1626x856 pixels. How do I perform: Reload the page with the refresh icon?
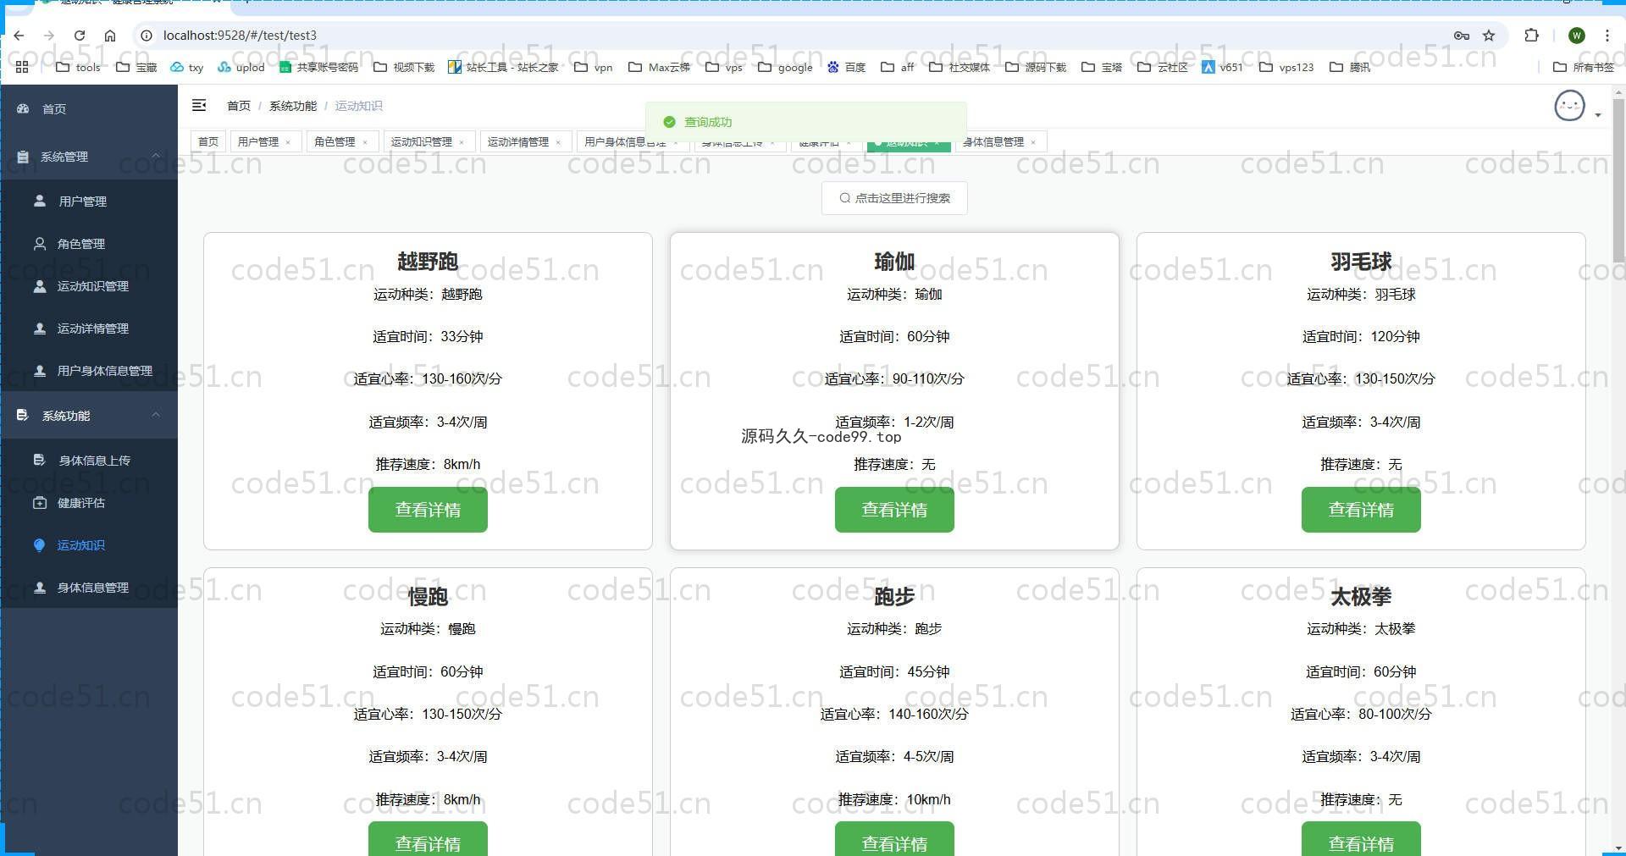(80, 35)
